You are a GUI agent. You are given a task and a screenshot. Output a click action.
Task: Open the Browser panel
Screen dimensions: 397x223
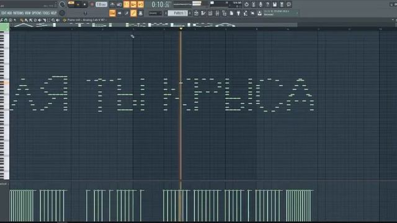[225, 13]
